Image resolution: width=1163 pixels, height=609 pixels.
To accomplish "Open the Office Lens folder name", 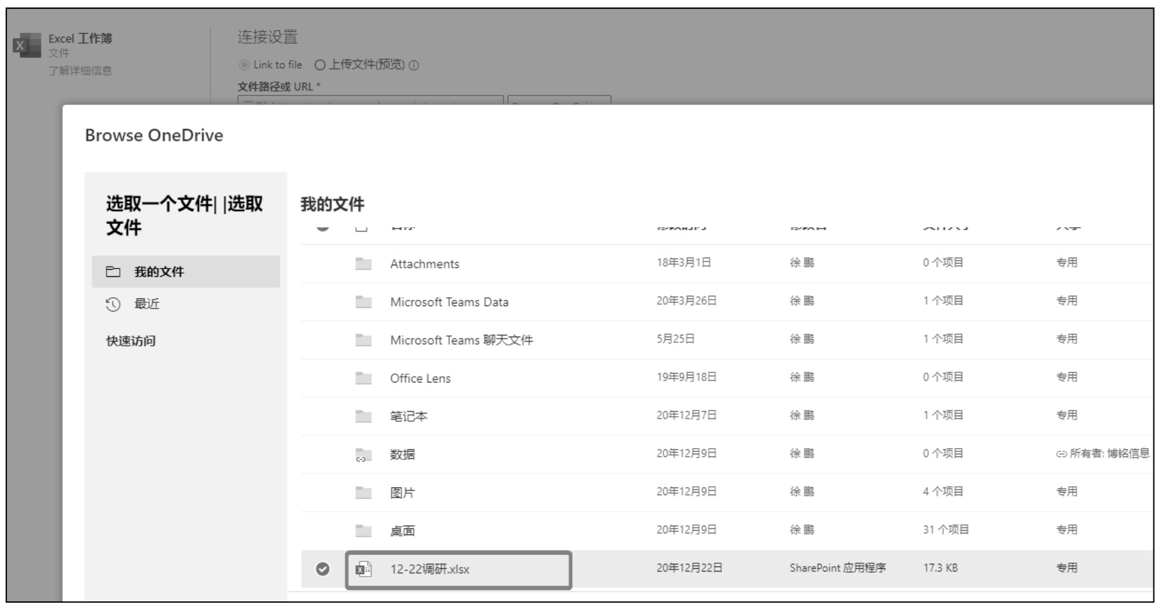I will pyautogui.click(x=420, y=379).
